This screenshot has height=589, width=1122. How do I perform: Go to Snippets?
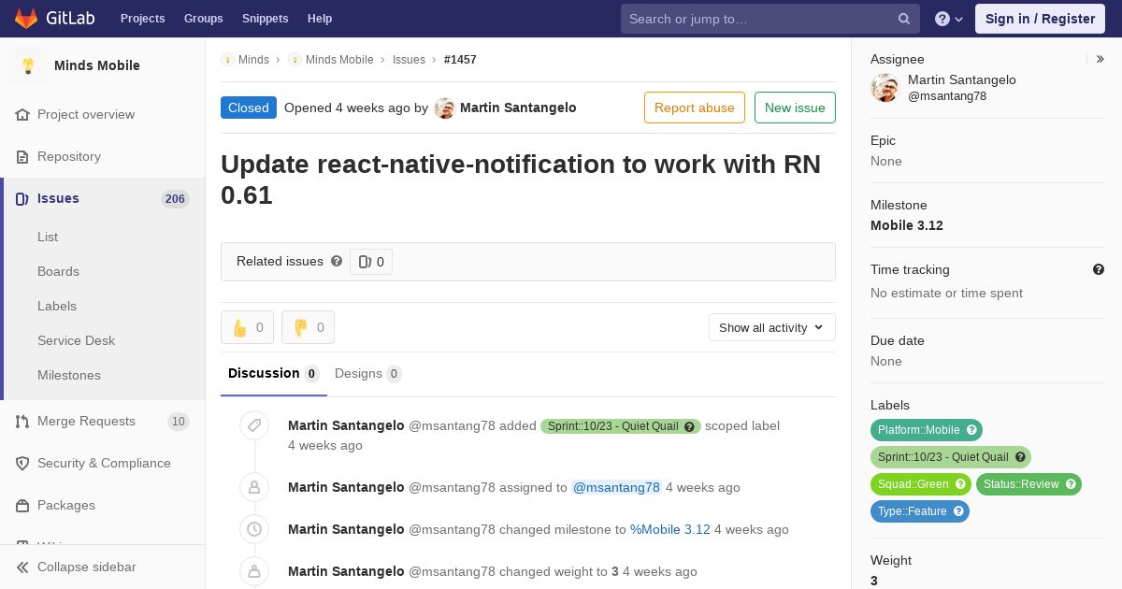(x=265, y=19)
